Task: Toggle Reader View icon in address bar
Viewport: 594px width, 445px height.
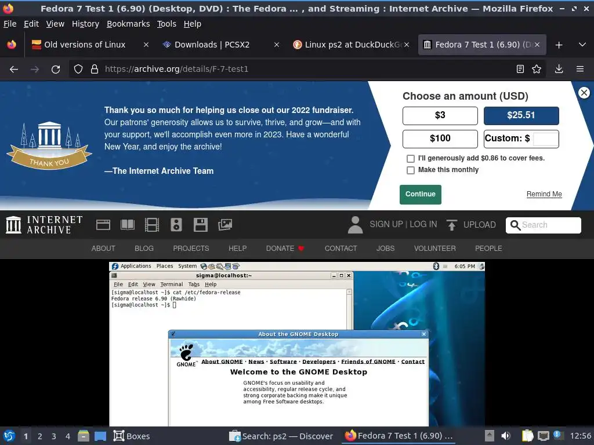Action: point(520,69)
